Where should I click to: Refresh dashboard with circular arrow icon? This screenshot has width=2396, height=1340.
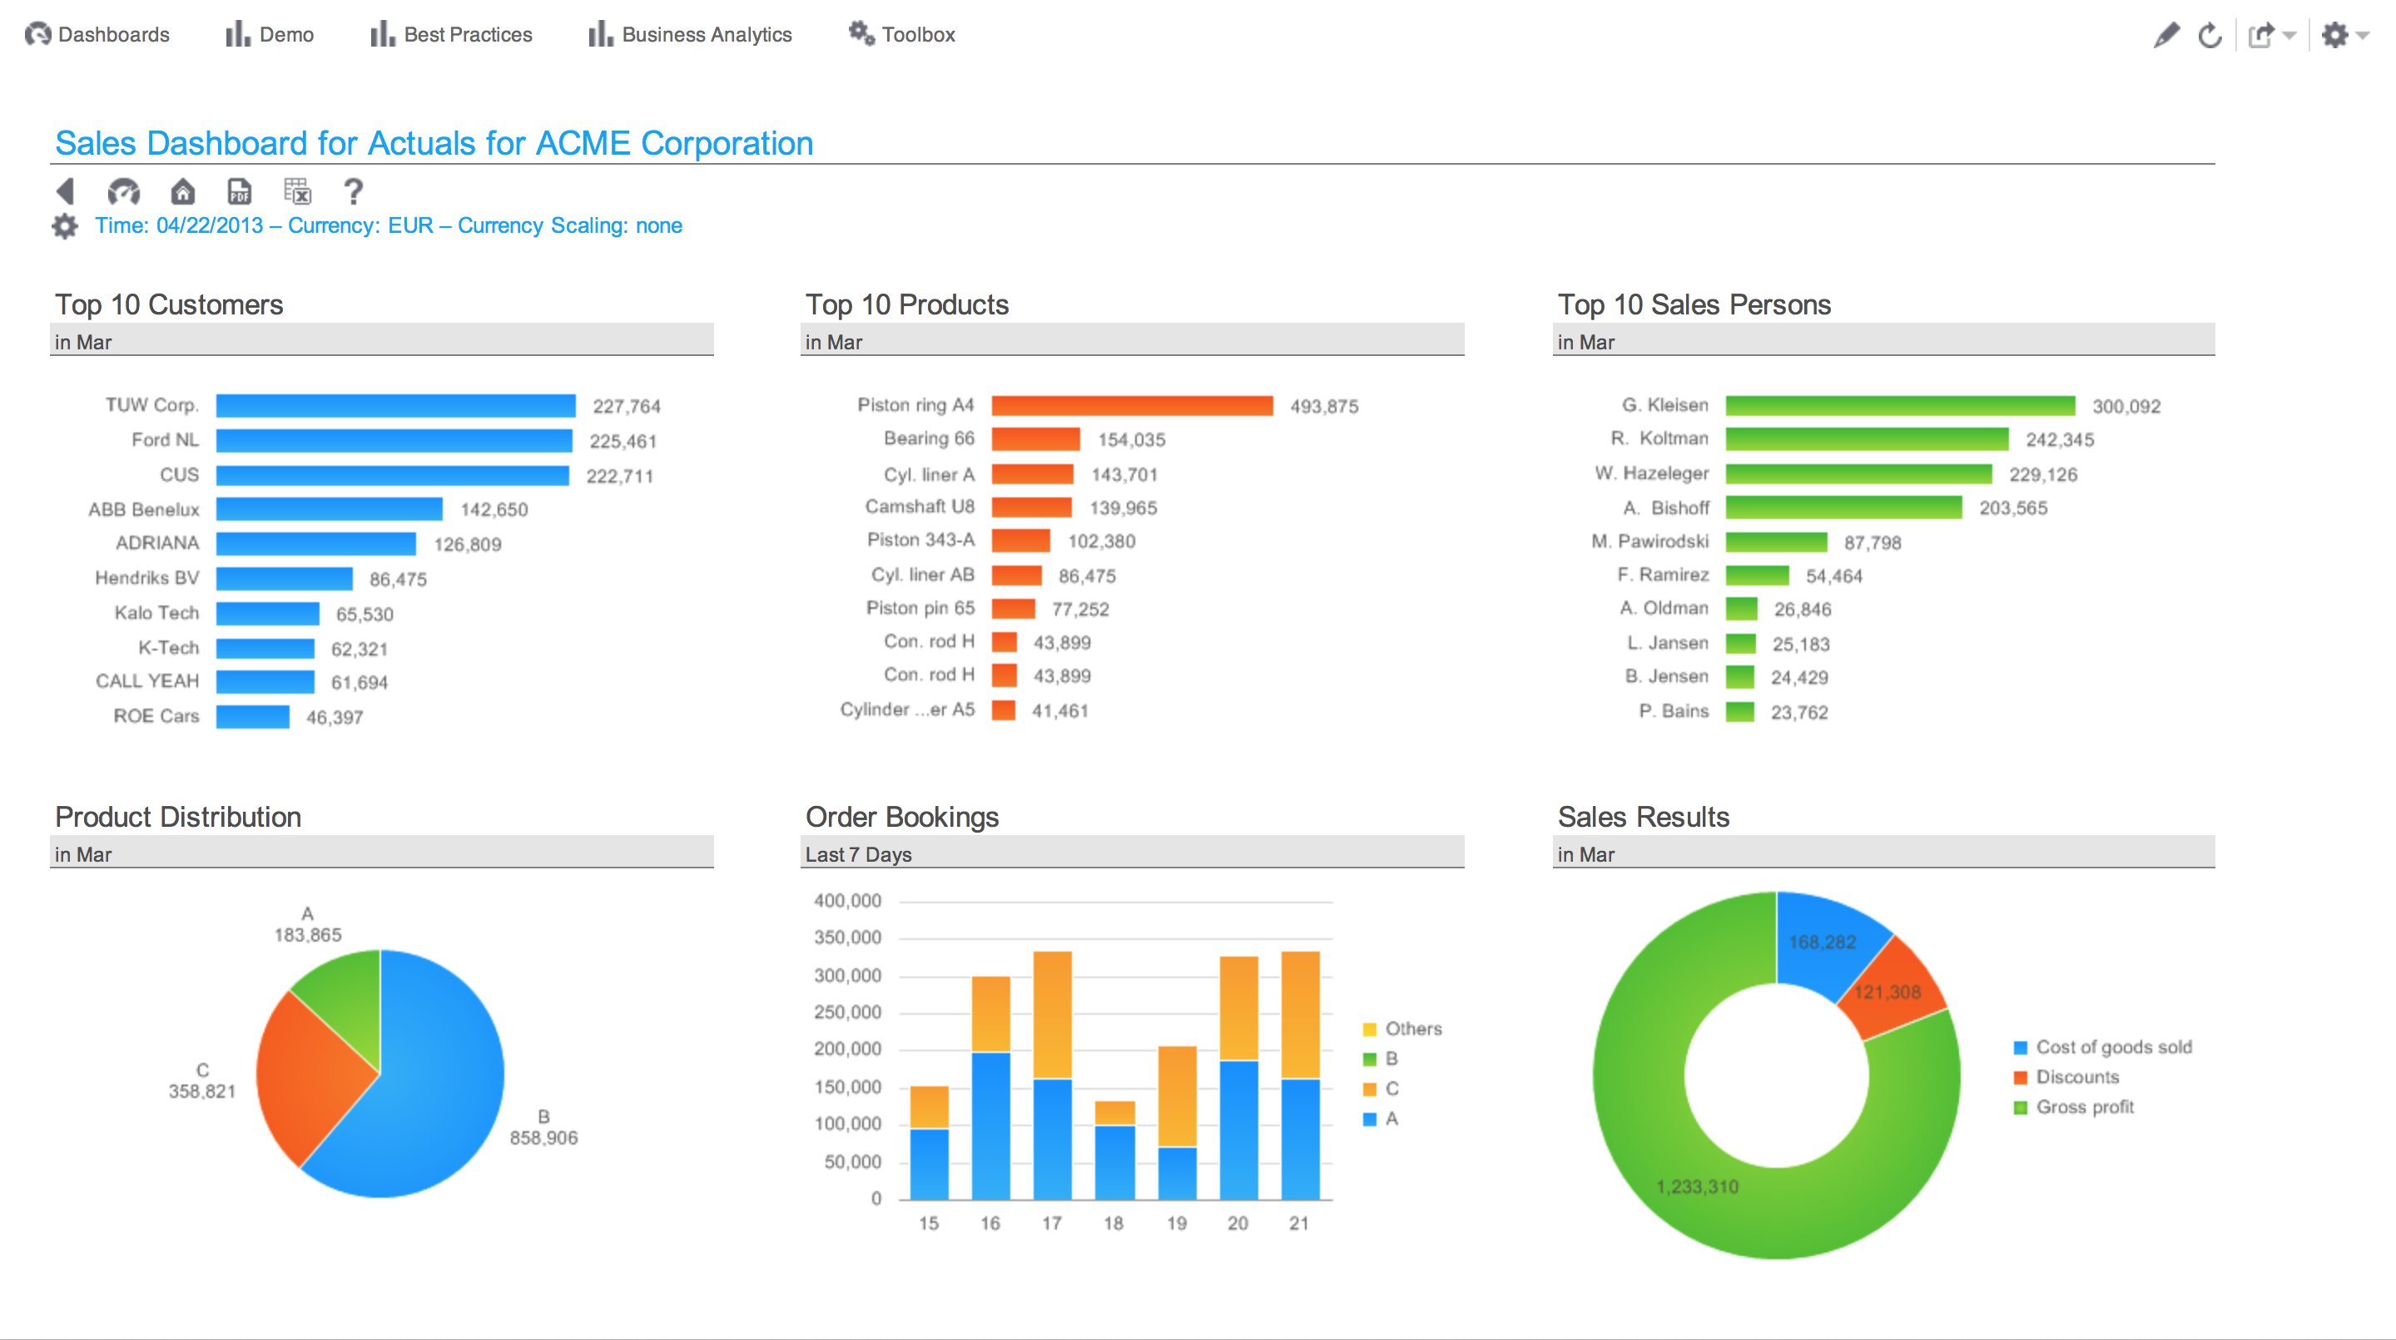2211,35
